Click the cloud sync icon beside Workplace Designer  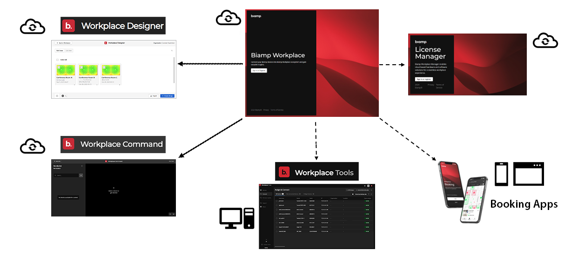point(33,27)
